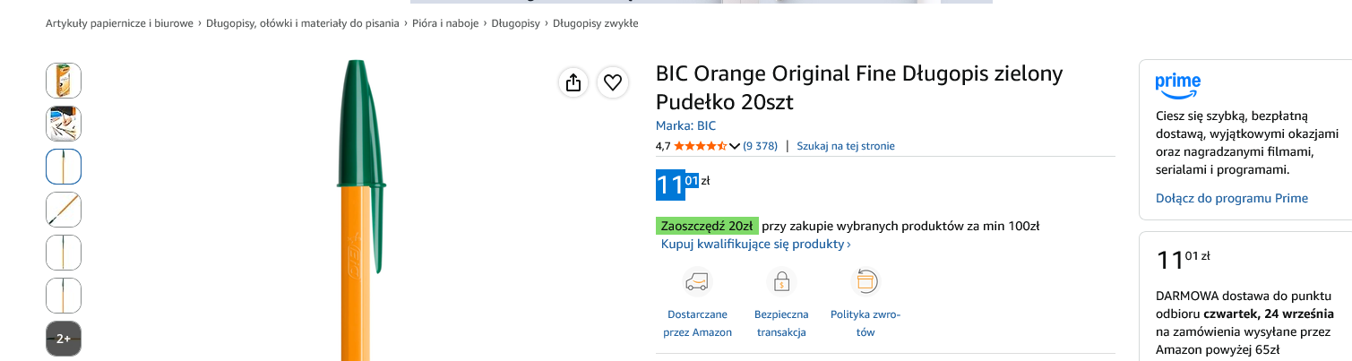
Task: Click Szukaj na tej stronie link
Action: (x=846, y=146)
